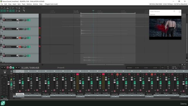Image resolution: width=188 pixels, height=106 pixels.
Task: Click the transport Record button
Action: (8, 68)
